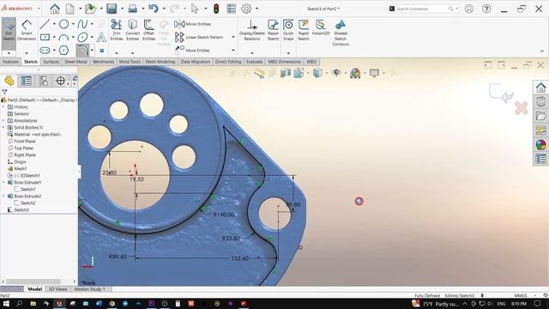Open Move Entities dropdown arrow
Screen dimensions: 549x309
233,51
